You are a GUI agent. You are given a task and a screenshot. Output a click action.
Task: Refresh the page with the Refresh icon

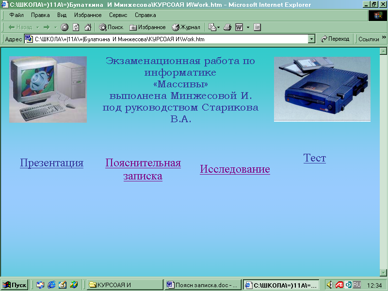tap(76, 27)
